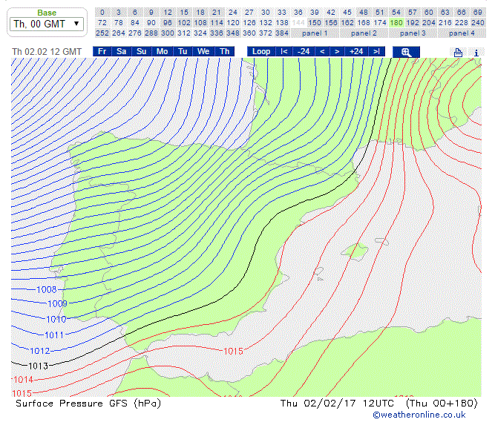
Task: Select forecast hour 96
Action: (168, 23)
